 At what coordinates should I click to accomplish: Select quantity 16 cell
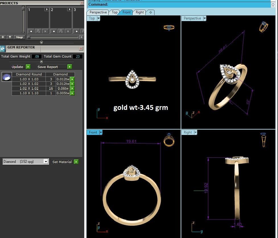point(51,88)
